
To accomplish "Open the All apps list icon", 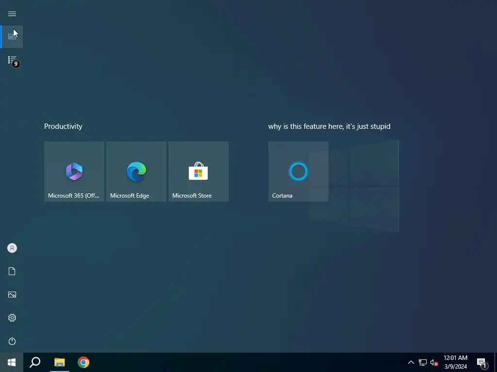I will 12,60.
